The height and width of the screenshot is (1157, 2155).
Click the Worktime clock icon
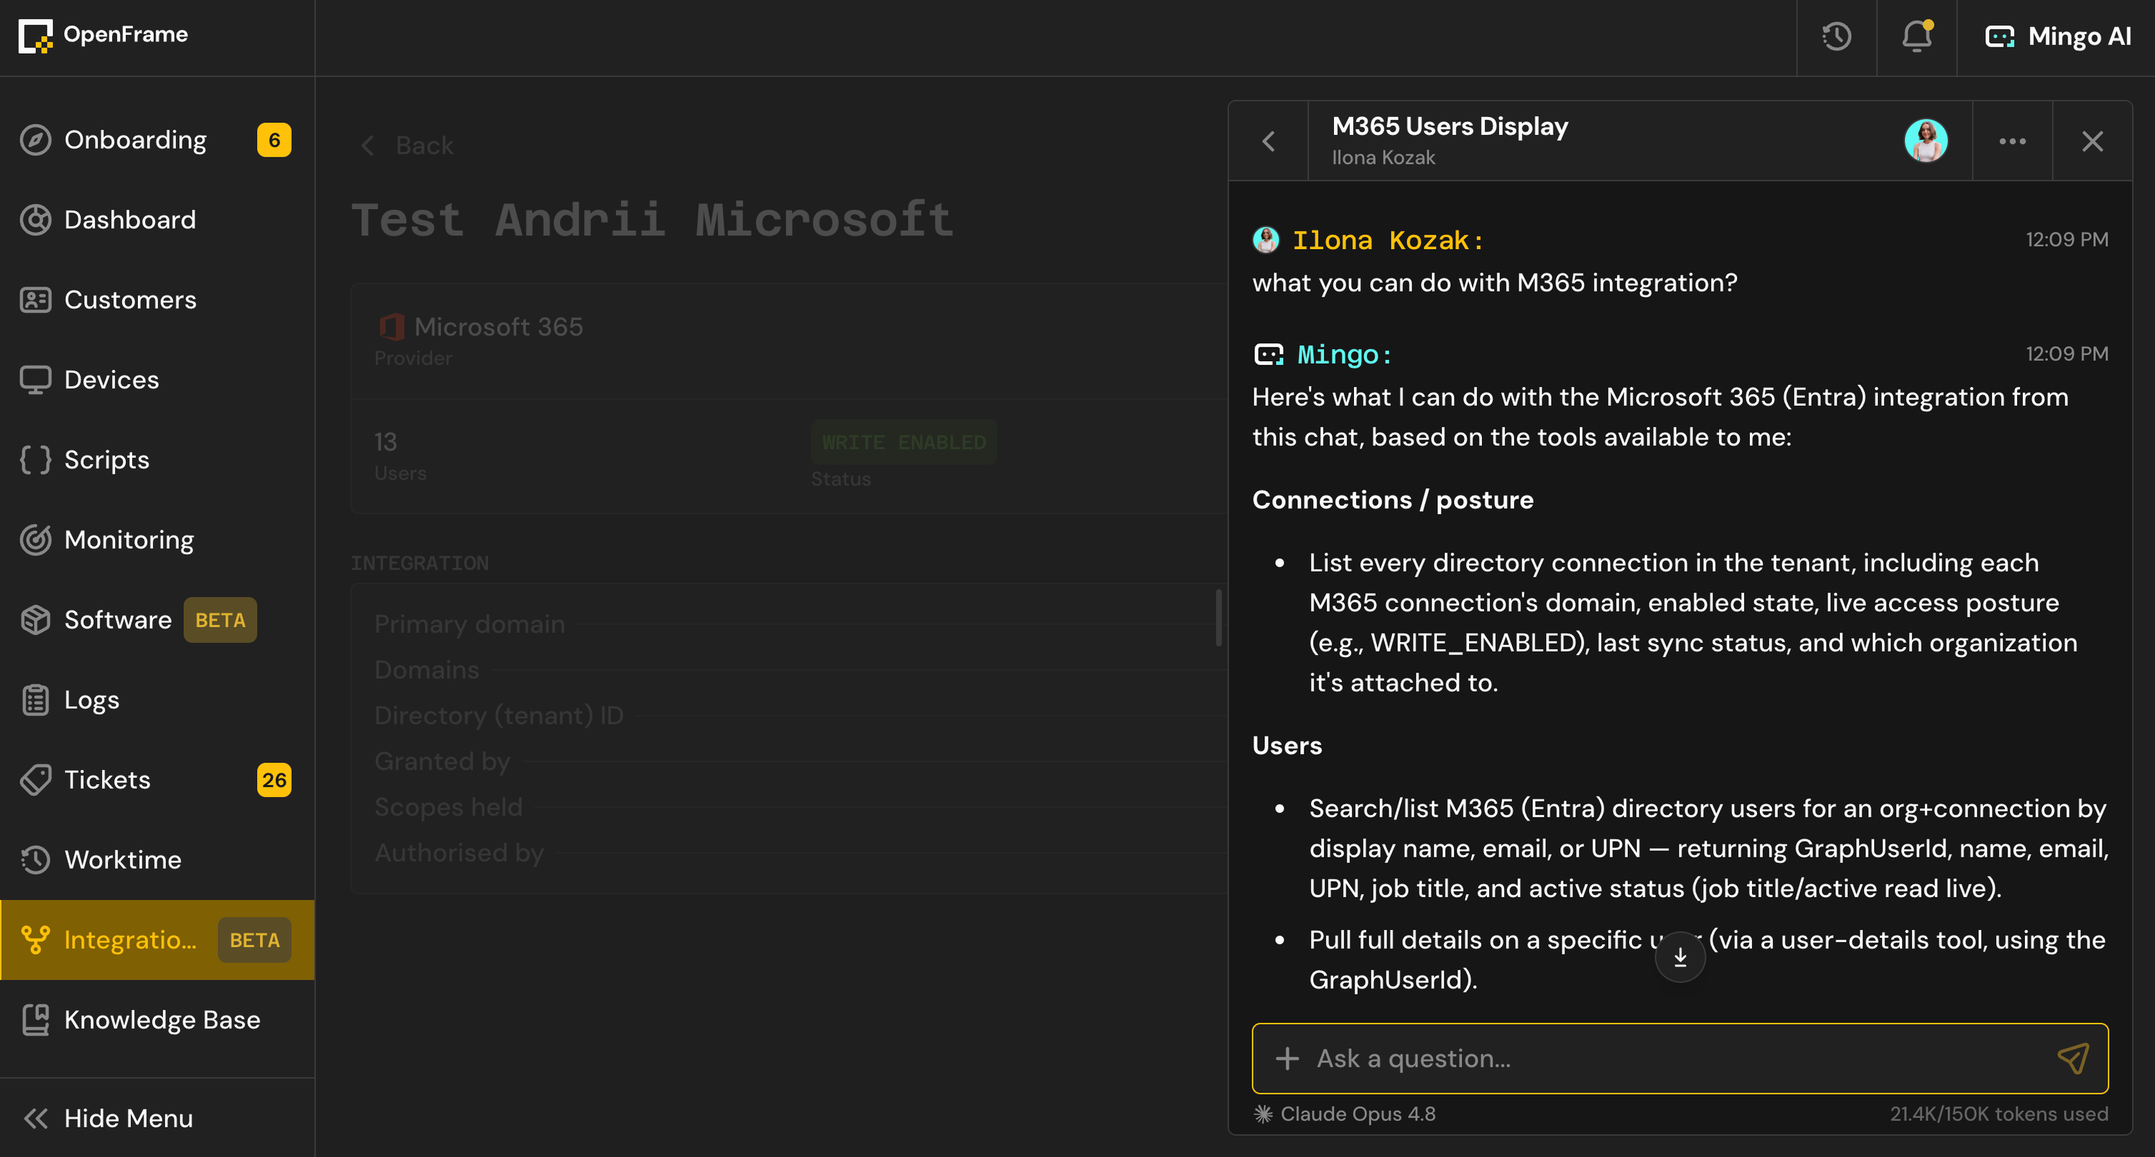tap(35, 860)
